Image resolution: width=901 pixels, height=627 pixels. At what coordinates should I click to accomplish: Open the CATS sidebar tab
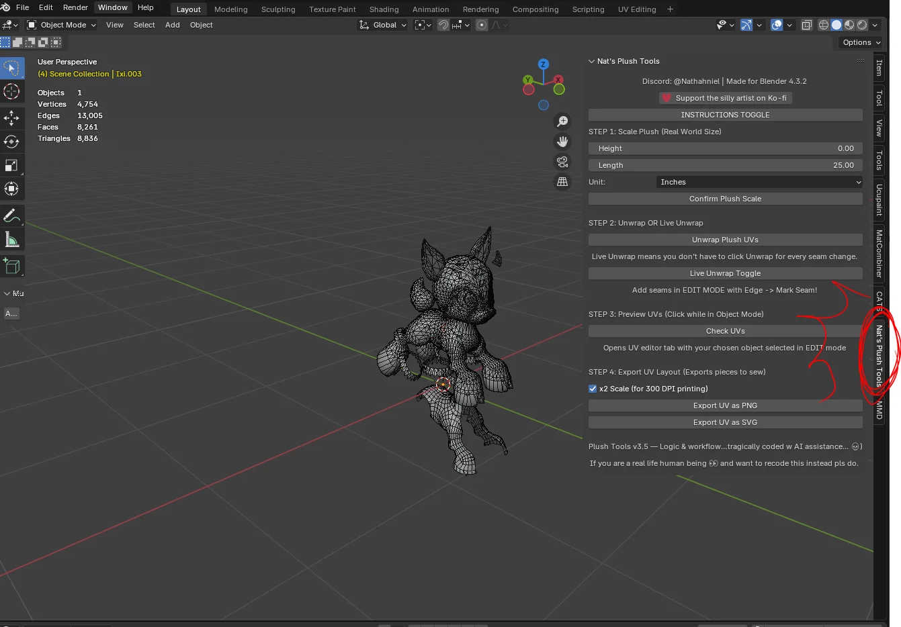(880, 300)
